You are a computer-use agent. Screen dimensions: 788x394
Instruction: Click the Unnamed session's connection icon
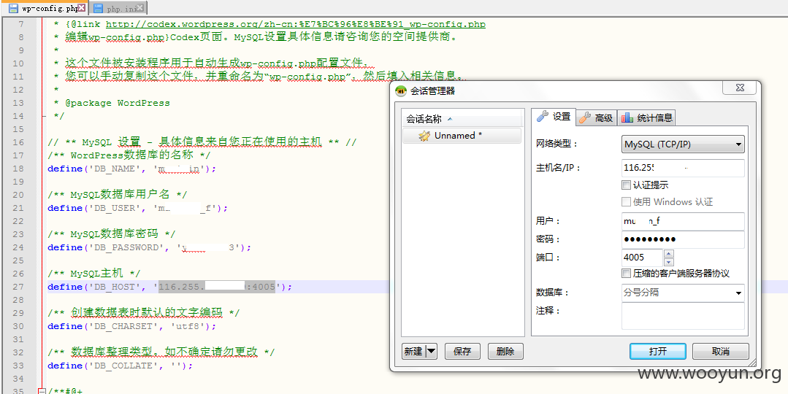point(424,136)
